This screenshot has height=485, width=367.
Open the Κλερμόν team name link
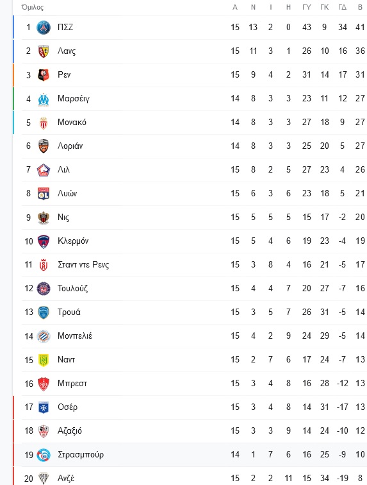pyautogui.click(x=73, y=241)
